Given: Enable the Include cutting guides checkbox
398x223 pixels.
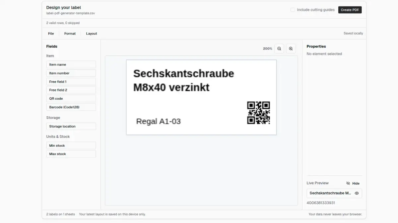Looking at the screenshot, I should coord(293,10).
